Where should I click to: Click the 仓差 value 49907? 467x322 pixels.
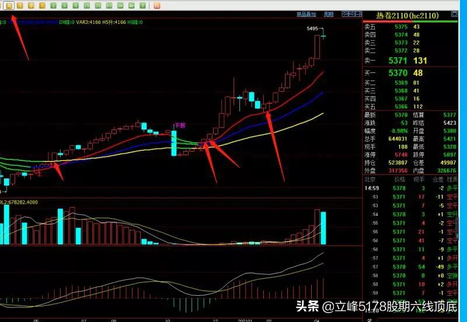(x=448, y=163)
